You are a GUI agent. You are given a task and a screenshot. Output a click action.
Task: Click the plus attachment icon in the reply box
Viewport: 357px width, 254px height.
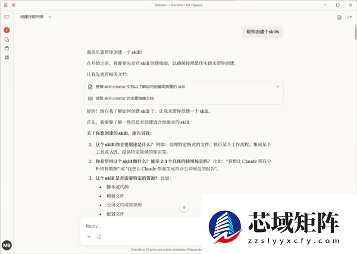click(x=89, y=237)
